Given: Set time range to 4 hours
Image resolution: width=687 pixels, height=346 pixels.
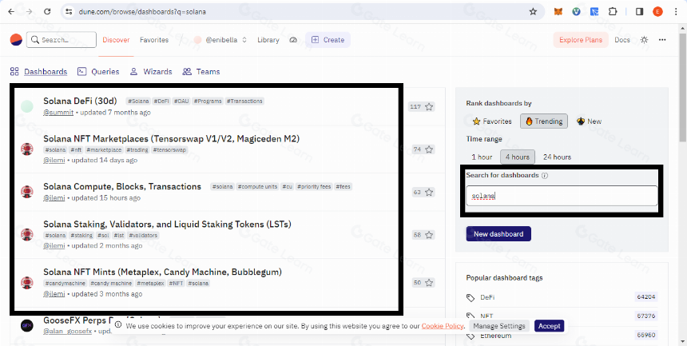Looking at the screenshot, I should [x=518, y=157].
